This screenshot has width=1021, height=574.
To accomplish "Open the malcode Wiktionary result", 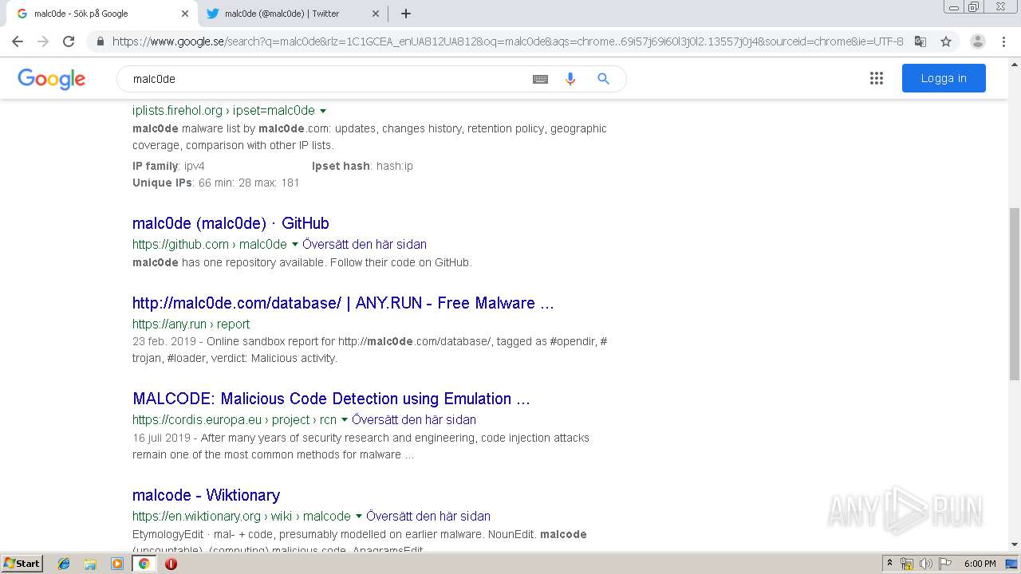I will coord(206,495).
